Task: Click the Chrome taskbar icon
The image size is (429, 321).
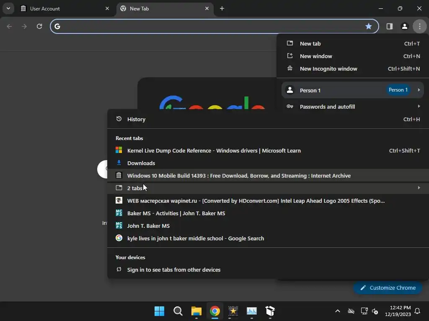Action: coord(215,311)
